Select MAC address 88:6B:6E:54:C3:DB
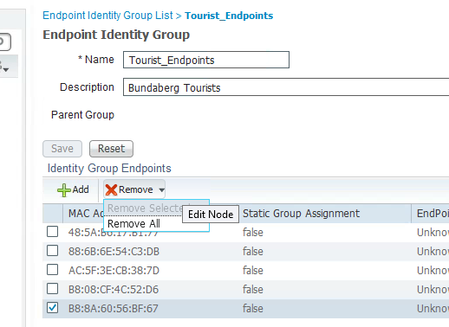Viewport: 449px width, 327px height. coord(114,252)
